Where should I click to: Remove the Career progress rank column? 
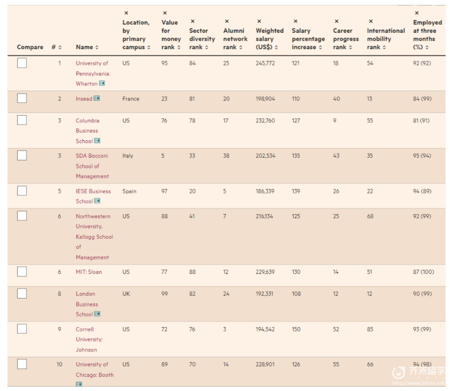336,21
